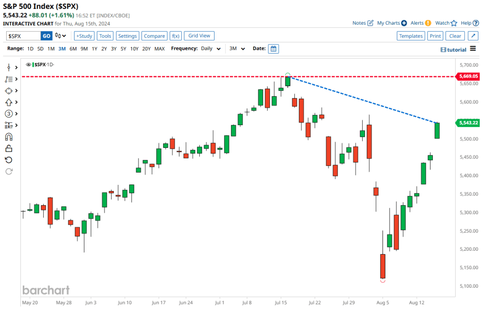The width and height of the screenshot is (486, 310).
Task: Click the Alerts exclamation icon
Action: coord(428,23)
